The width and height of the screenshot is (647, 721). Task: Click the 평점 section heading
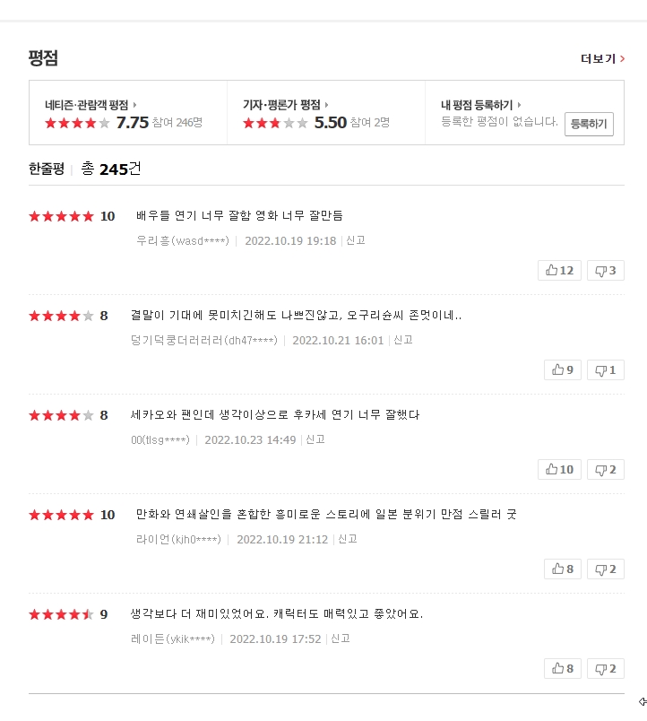click(x=43, y=58)
